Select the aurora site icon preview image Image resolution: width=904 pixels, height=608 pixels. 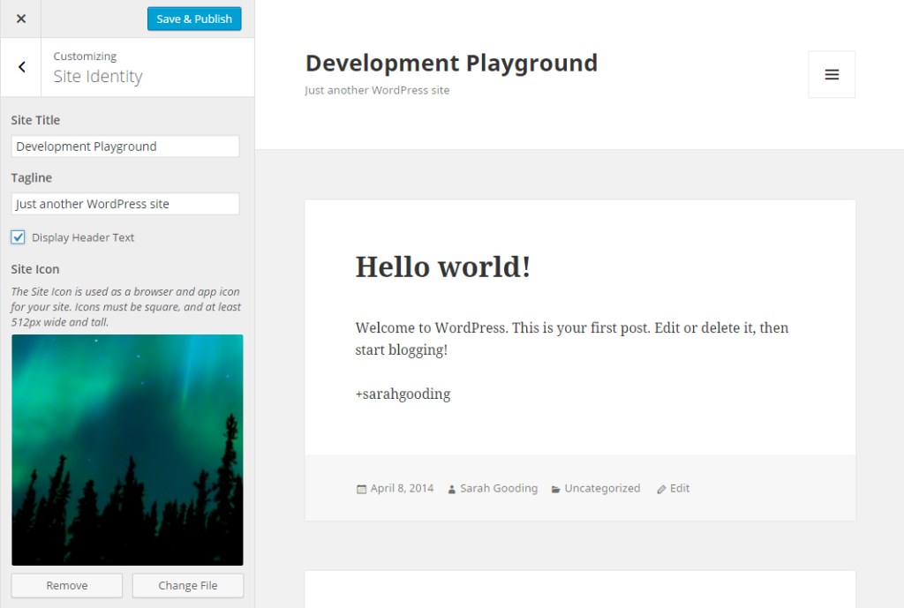[x=127, y=449]
